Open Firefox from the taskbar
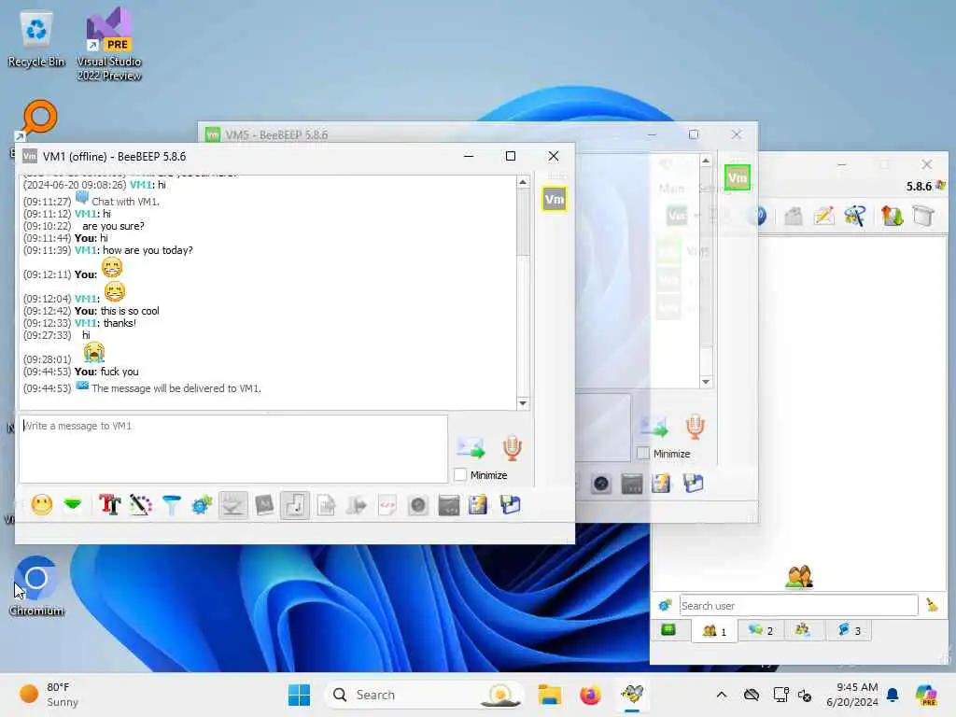The width and height of the screenshot is (956, 717). pyautogui.click(x=590, y=695)
